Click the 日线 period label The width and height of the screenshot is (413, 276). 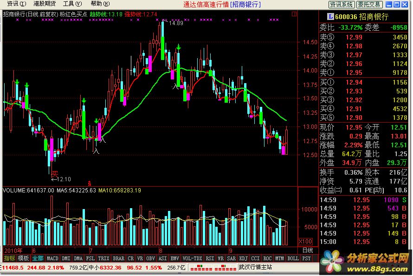(308, 250)
